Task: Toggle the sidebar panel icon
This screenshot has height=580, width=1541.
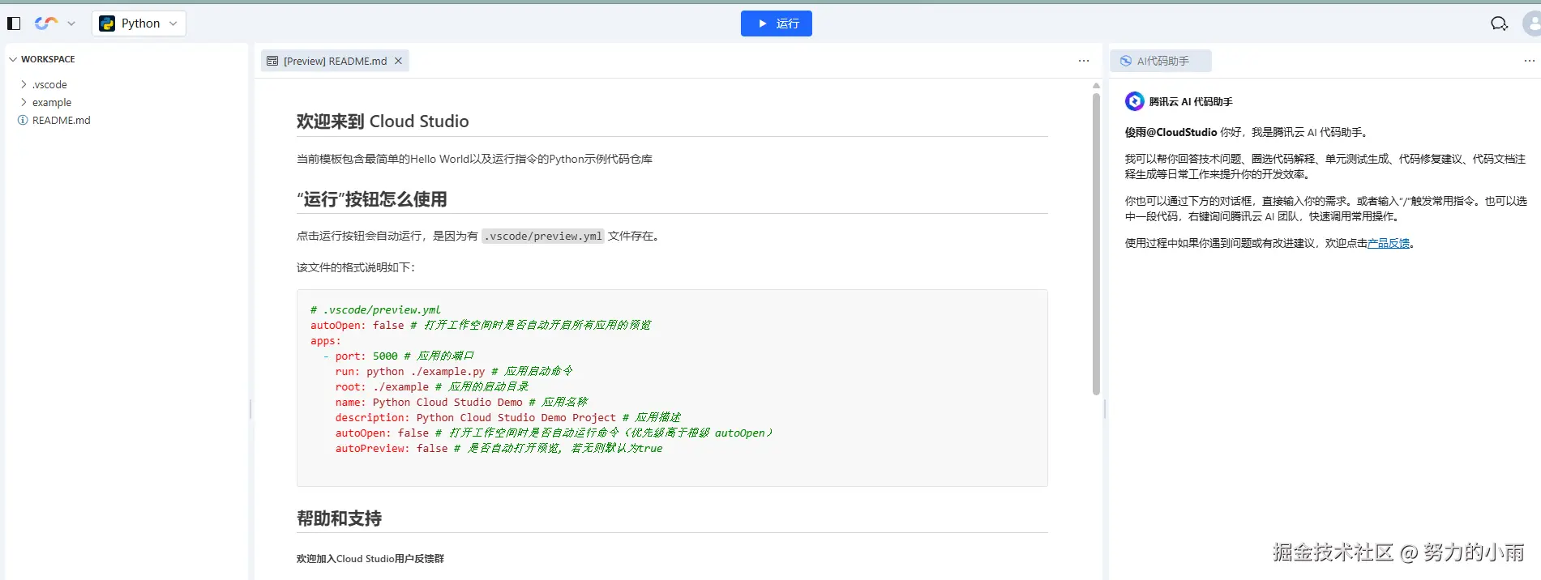Action: coord(14,23)
